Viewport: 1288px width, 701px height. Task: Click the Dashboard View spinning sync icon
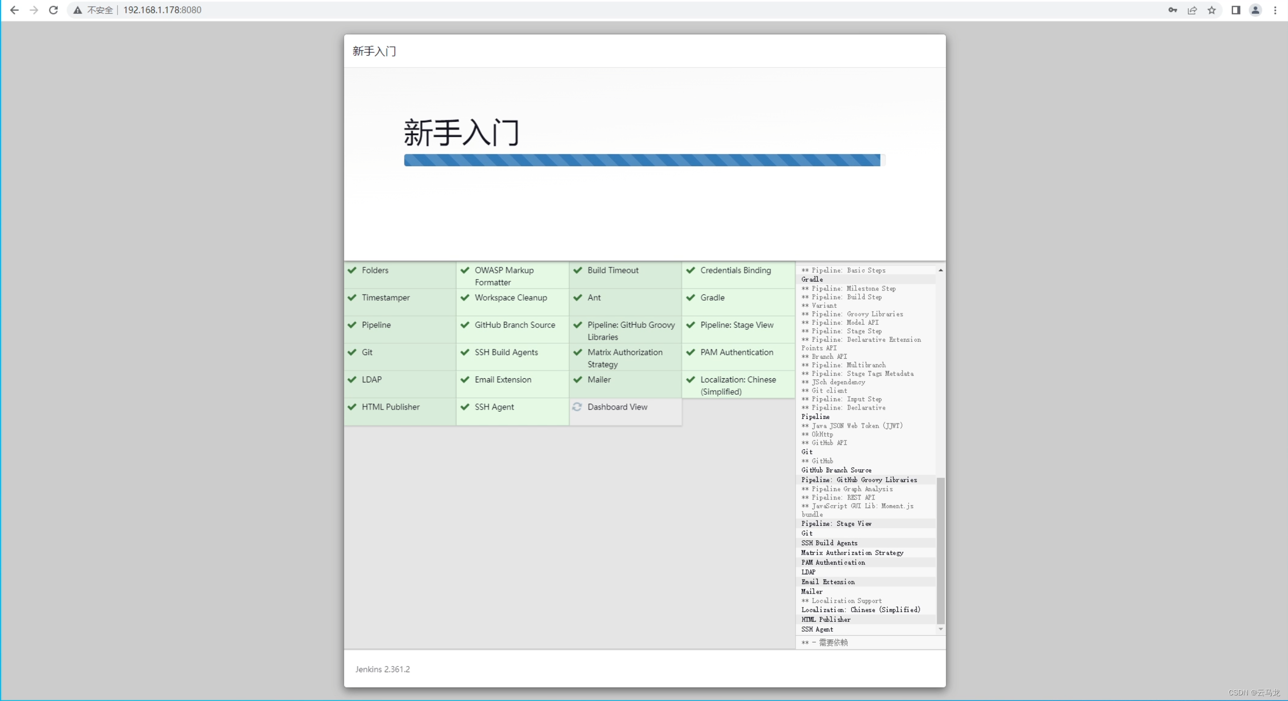coord(577,407)
